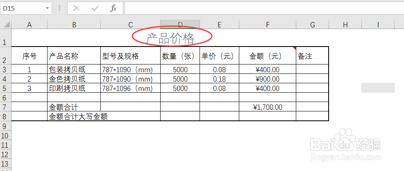Click the 包装拷贝纸 cell
Viewport: 404px width, 171px height.
[x=74, y=69]
